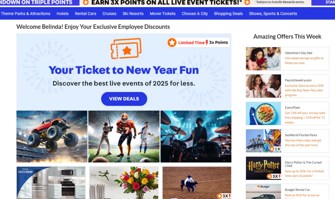
Task: Open the FTD flowers bouquet thumbnail
Action: [x=124, y=183]
